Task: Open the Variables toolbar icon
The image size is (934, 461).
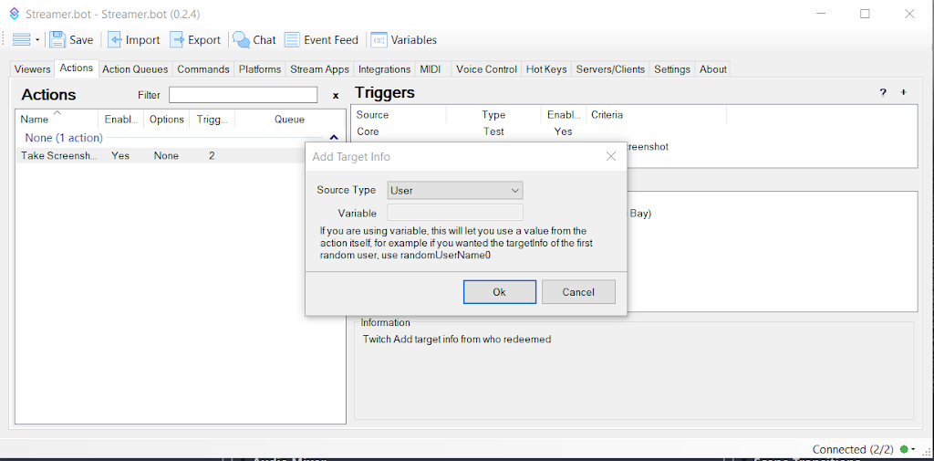Action: 379,39
